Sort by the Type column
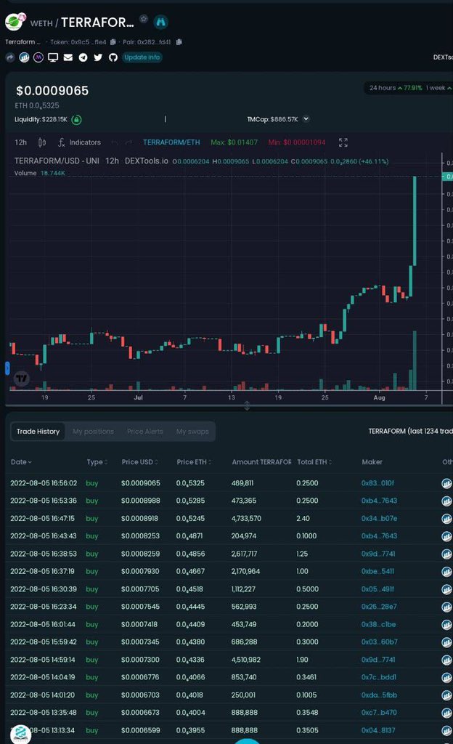Screen dimensions: 453x744 [x=97, y=462]
